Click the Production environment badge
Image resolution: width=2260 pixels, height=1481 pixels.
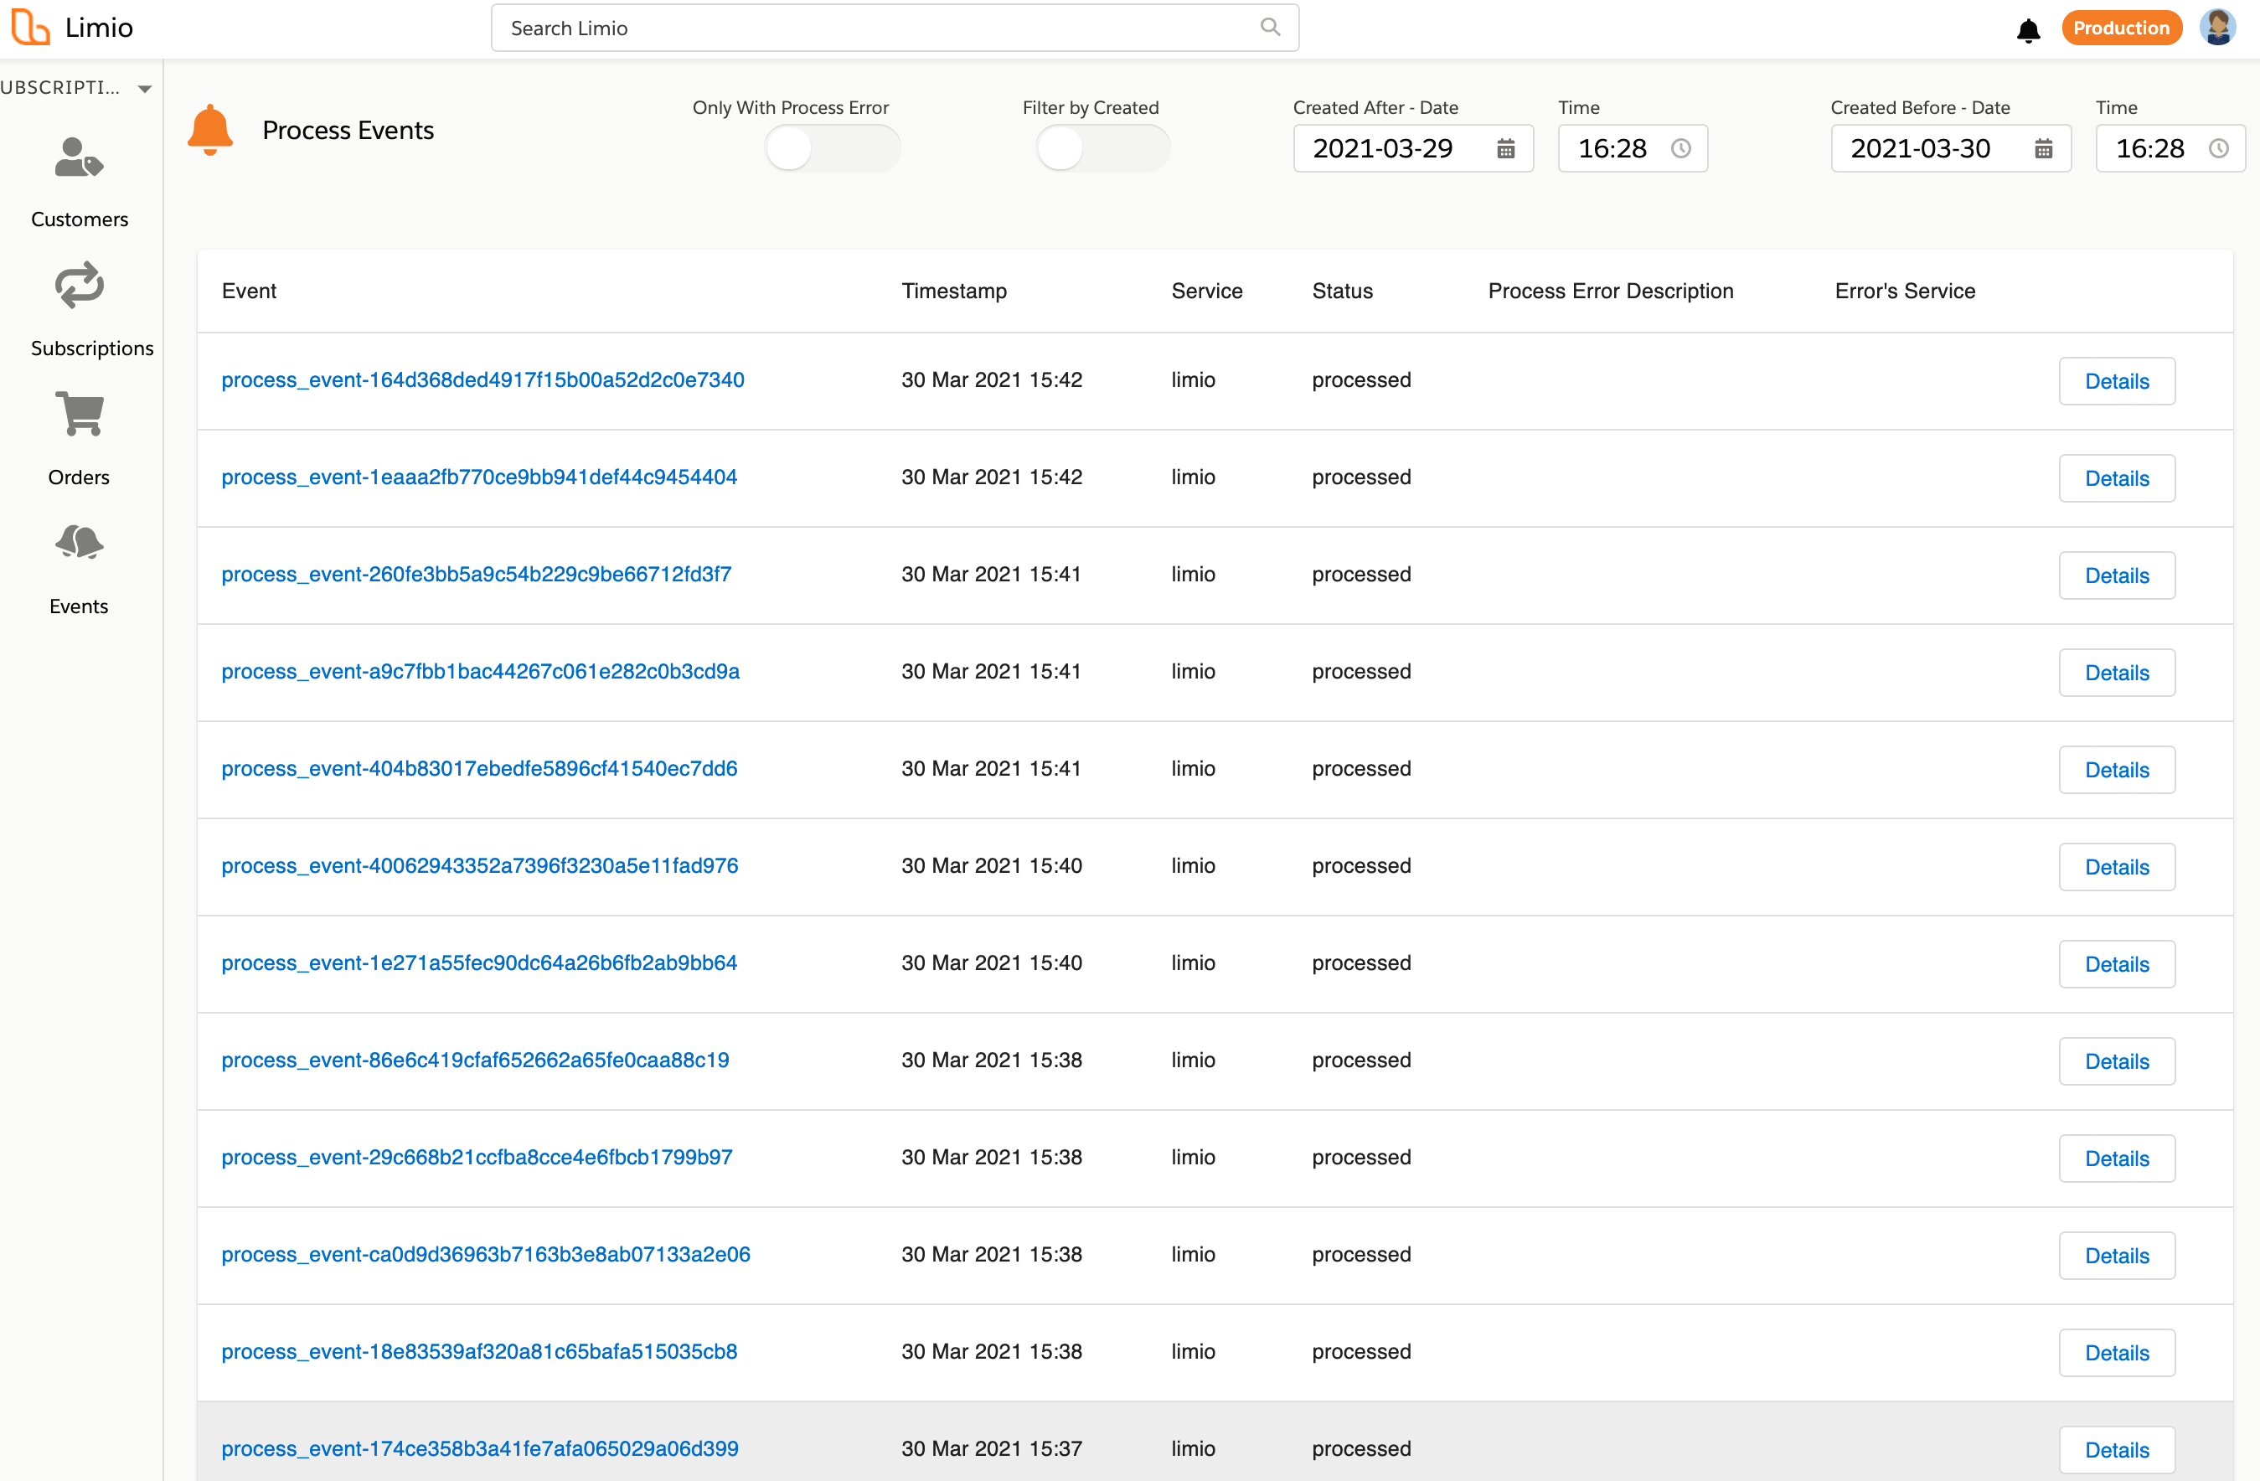point(2120,28)
